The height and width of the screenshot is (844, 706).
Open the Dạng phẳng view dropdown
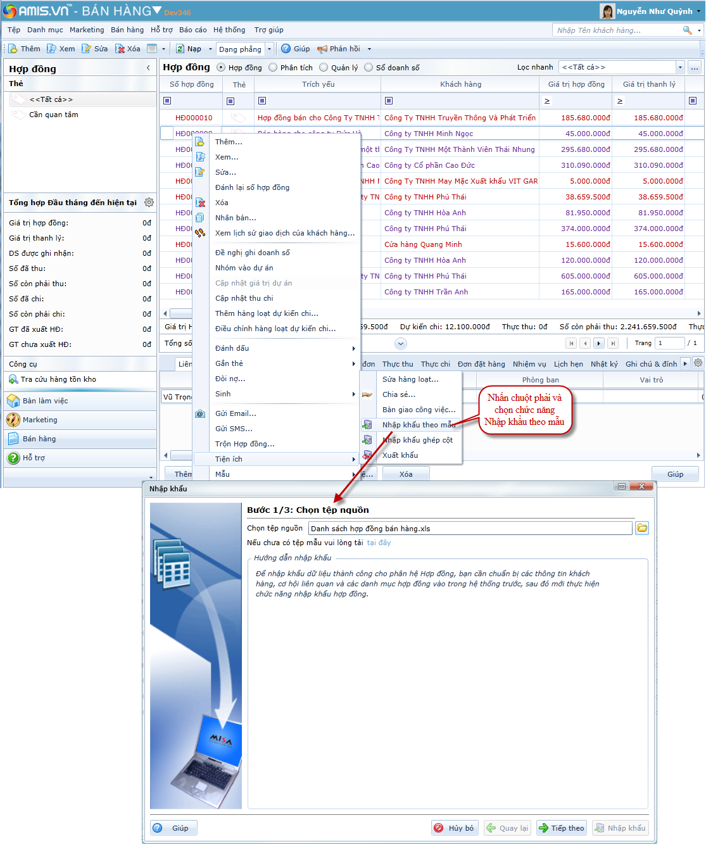pos(269,49)
